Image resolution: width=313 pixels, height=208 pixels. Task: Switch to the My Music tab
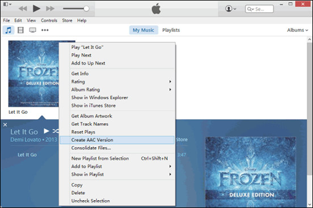pyautogui.click(x=143, y=30)
